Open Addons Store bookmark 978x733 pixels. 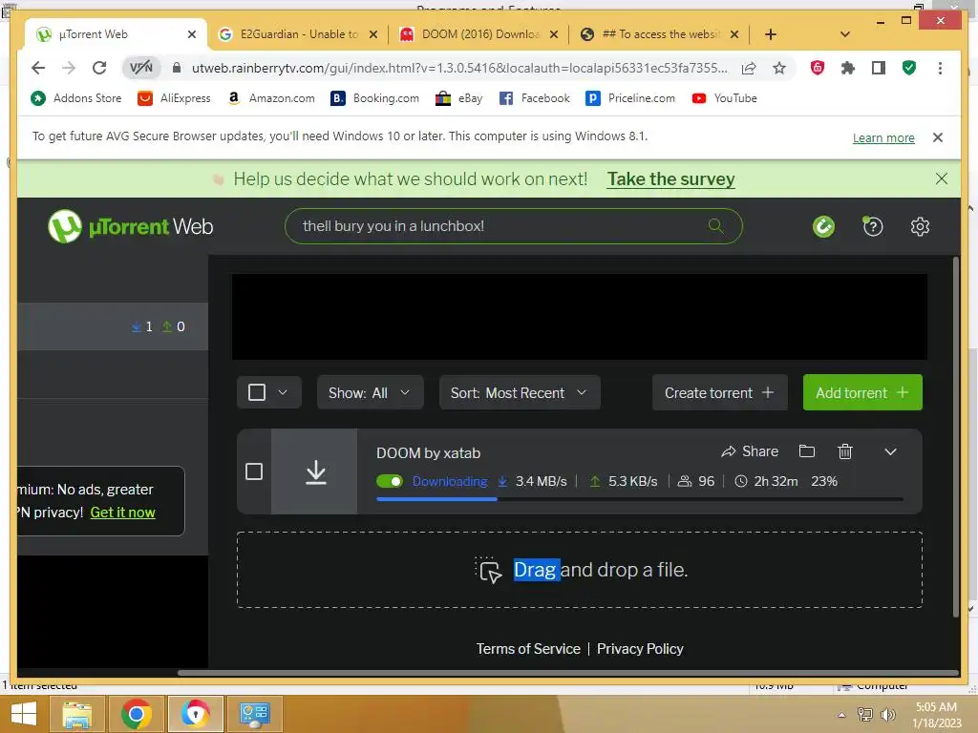pos(76,98)
